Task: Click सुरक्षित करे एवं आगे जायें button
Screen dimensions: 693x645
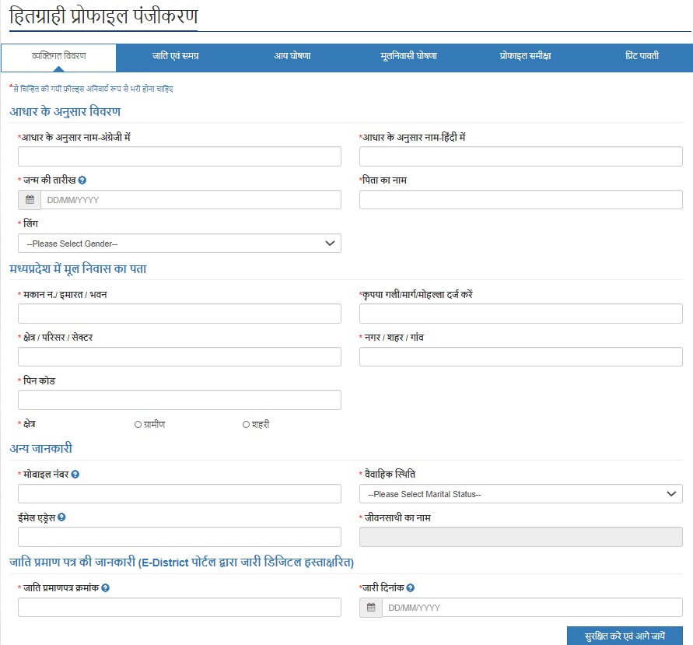Action: 625,636
